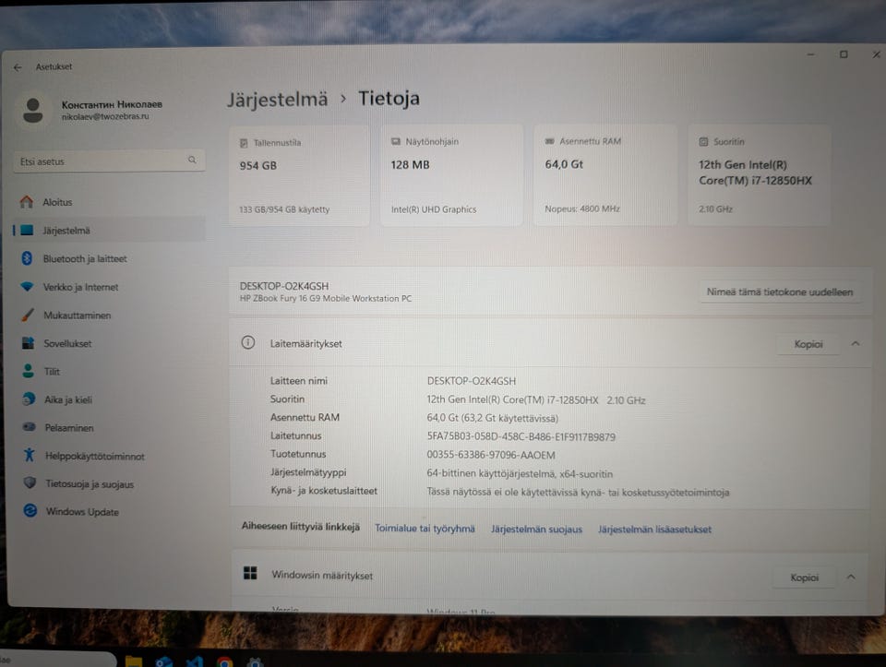Click the Windows logo icon in Windowsin määritykset

[x=250, y=573]
